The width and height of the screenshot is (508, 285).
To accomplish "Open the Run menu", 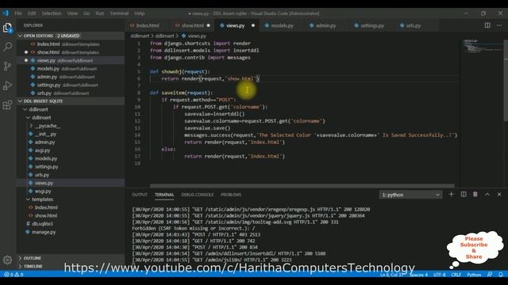I will coord(100,13).
